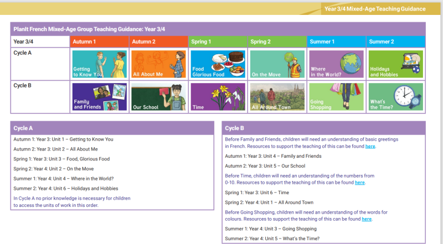Viewport: 443px width, 244px height.
Task: Click 'Summer 2: Year 4: Unit 5 – What's the Time?'
Action: point(272,238)
